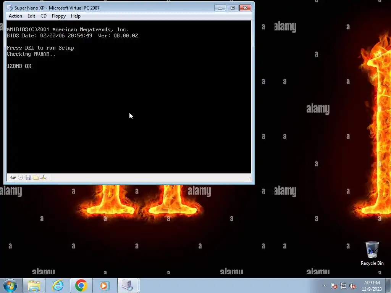Launch Google Chrome from the taskbar

(81, 285)
